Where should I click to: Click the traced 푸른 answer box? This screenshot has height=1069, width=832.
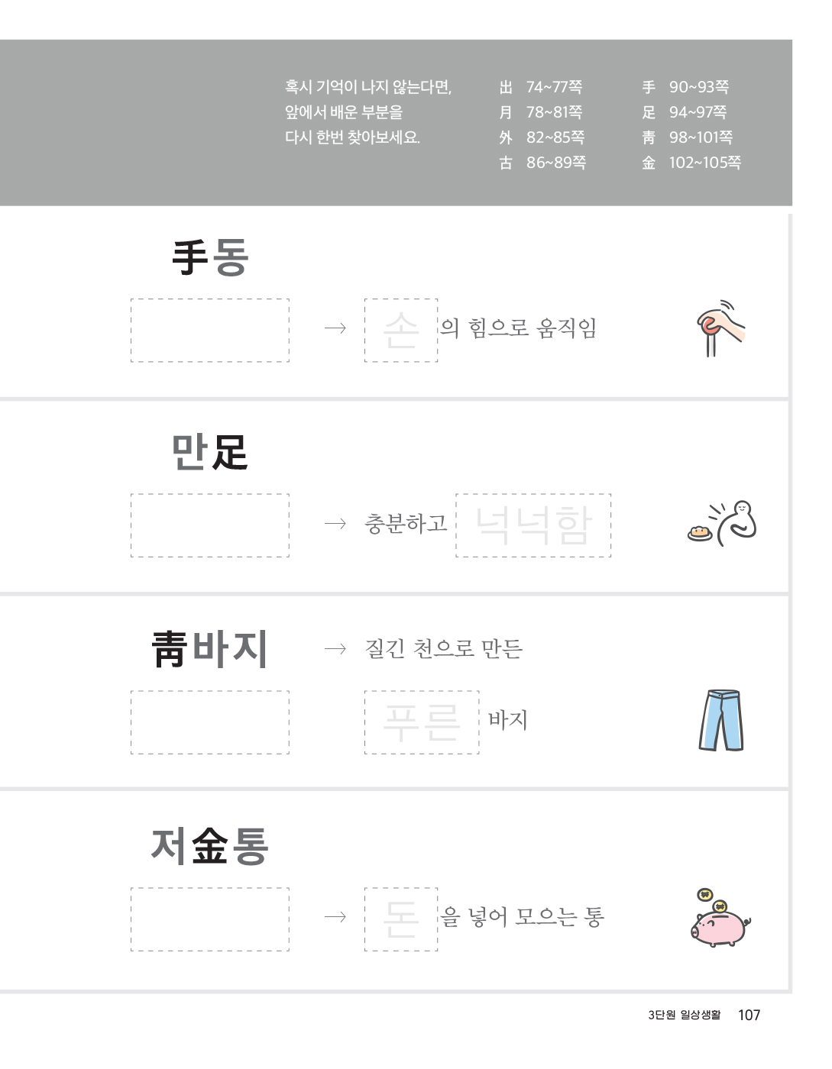click(422, 722)
